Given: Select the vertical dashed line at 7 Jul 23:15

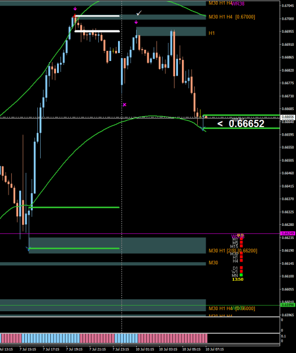Looking at the screenshot, I should point(122,173).
